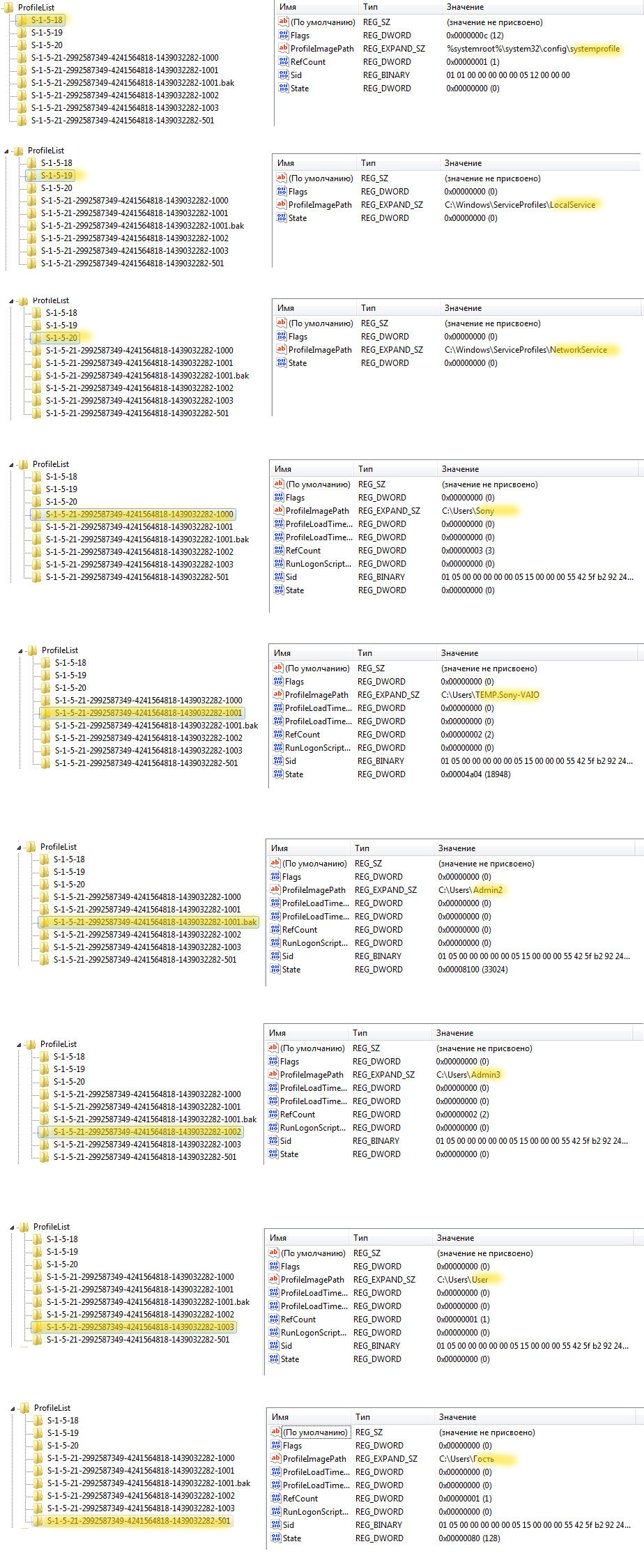
Task: Click string icon of ProfileImagePath with Admin3 value
Action: [273, 1075]
